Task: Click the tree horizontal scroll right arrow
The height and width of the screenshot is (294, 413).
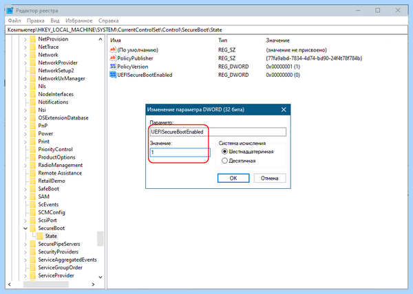Action: (x=93, y=284)
